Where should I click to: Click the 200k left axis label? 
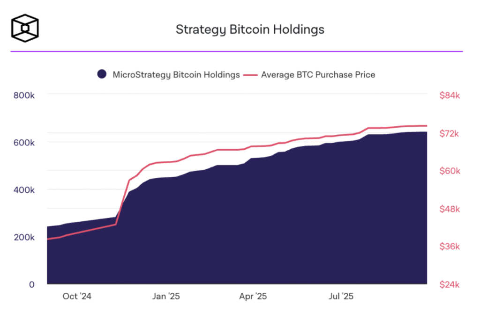point(24,238)
